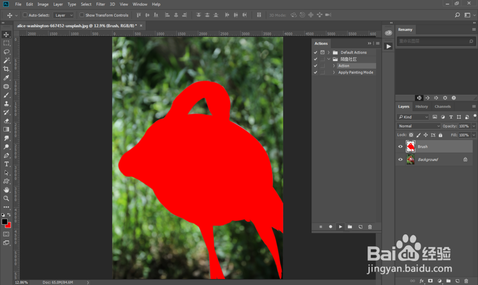This screenshot has width=478, height=285.
Task: Stop recording in Actions panel
Action: click(x=321, y=227)
